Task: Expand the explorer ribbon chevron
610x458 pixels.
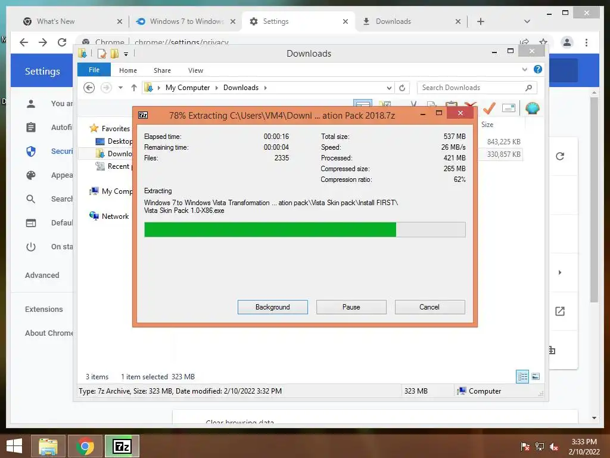Action: [524, 70]
